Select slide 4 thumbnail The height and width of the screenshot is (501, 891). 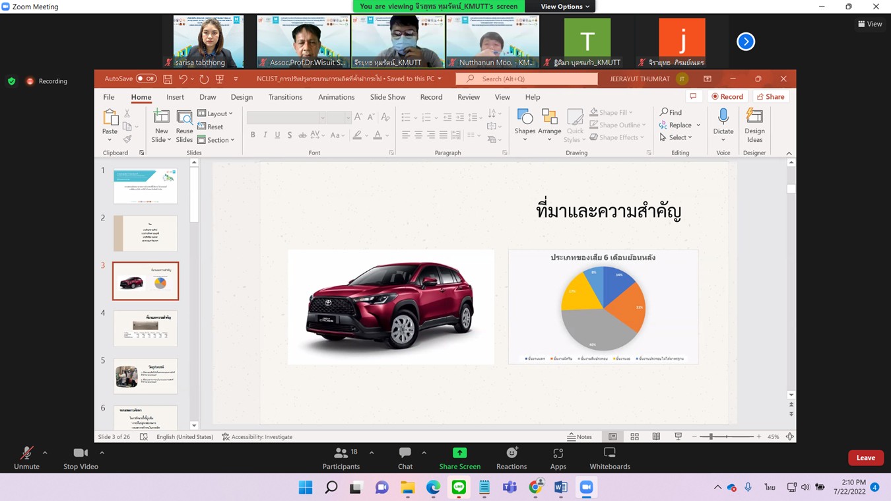[x=145, y=328]
